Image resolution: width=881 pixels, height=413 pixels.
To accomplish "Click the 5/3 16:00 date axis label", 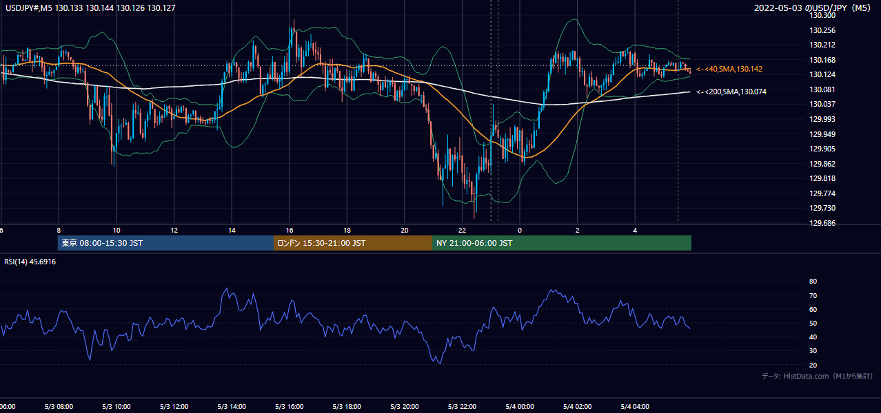I will click(x=290, y=406).
